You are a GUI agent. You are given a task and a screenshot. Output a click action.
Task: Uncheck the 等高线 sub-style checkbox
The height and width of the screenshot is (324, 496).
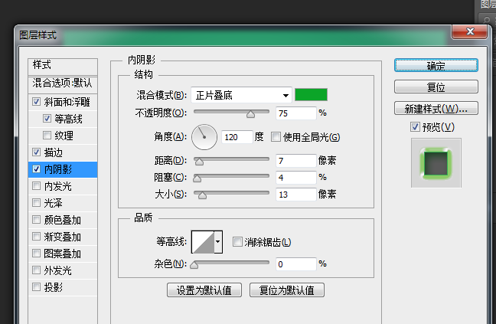pos(47,118)
